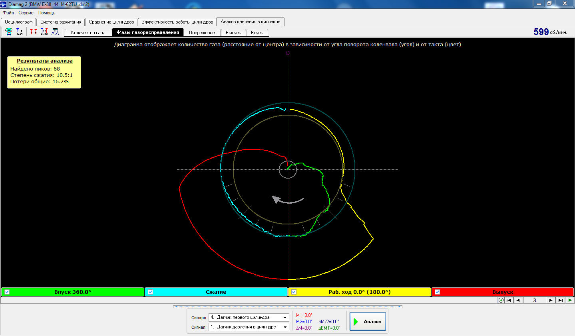Open the Количество газа sub-tab
Image resolution: width=575 pixels, height=336 pixels.
tap(88, 33)
